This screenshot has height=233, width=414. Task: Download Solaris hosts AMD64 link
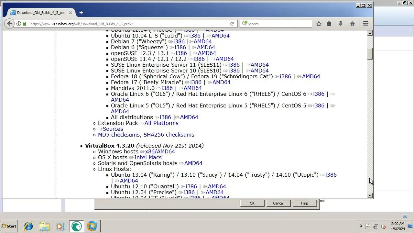click(x=193, y=163)
